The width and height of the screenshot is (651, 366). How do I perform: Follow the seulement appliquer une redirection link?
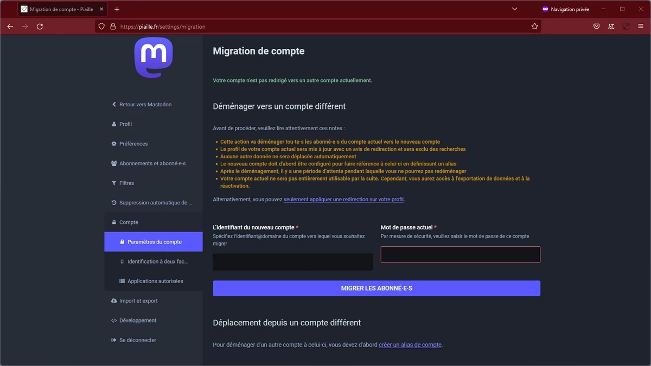pos(343,200)
